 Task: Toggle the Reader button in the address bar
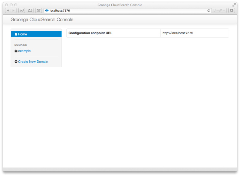219,10
